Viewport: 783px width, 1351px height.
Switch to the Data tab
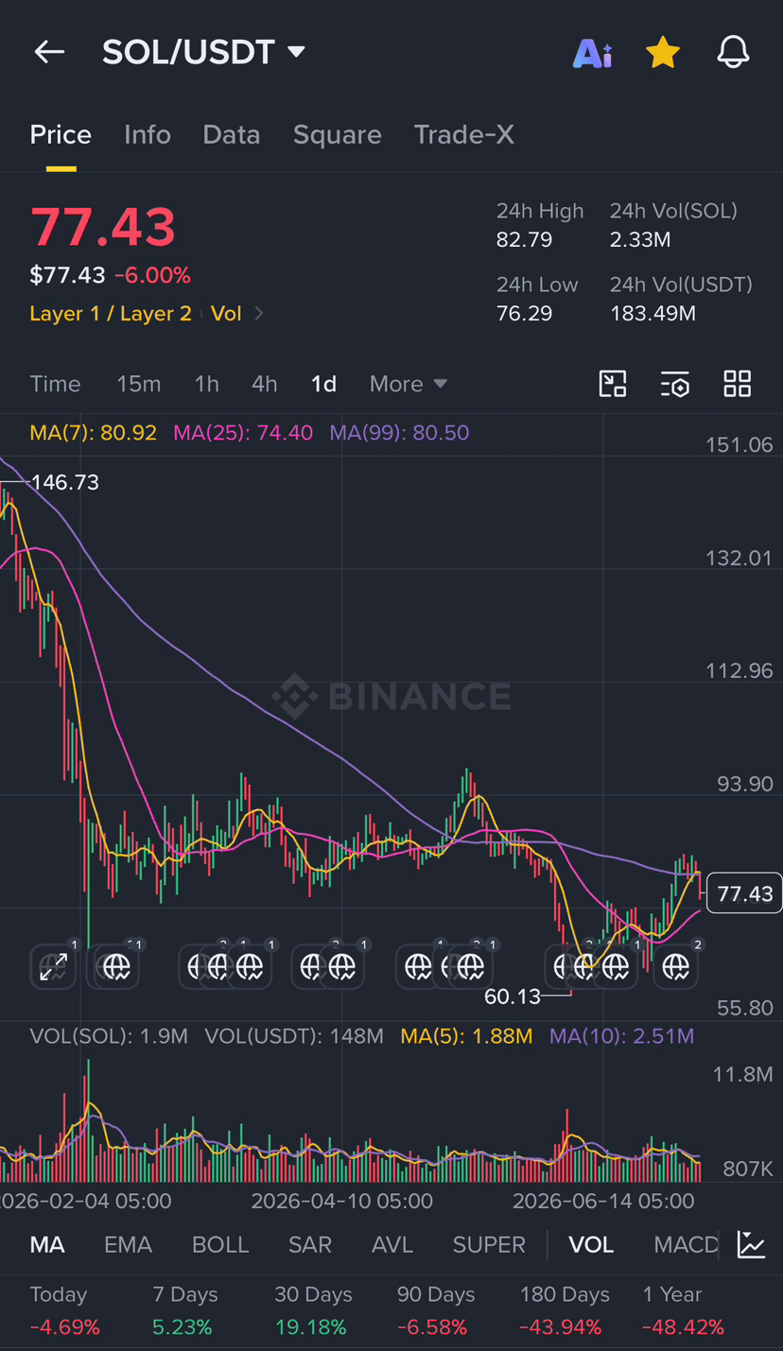[x=232, y=135]
